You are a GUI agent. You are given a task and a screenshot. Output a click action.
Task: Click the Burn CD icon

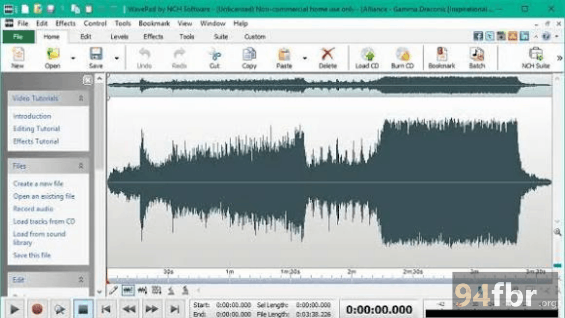pyautogui.click(x=402, y=58)
